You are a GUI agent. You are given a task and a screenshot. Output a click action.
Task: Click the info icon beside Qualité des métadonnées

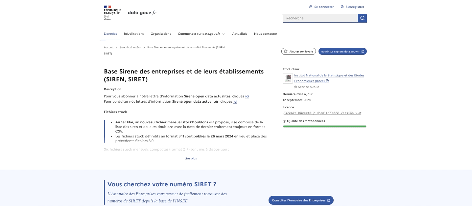coord(284,121)
